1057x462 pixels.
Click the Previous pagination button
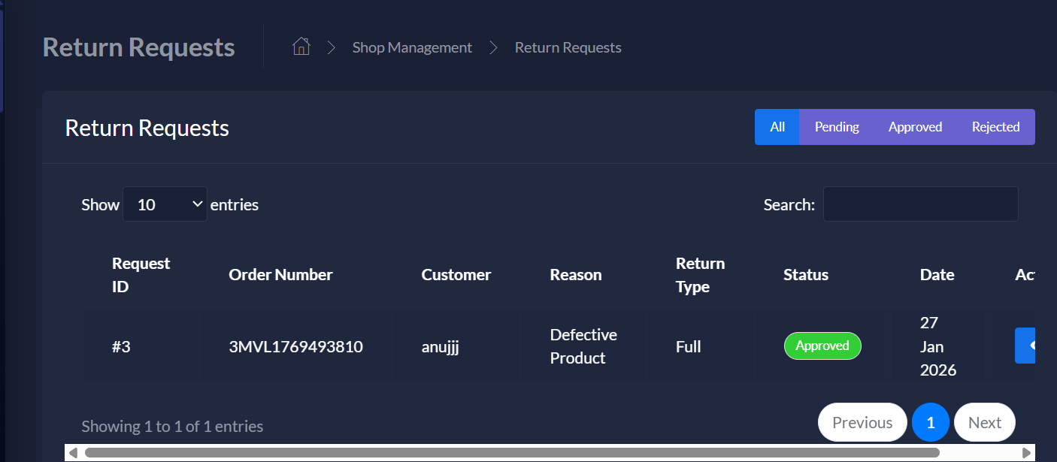pyautogui.click(x=862, y=421)
